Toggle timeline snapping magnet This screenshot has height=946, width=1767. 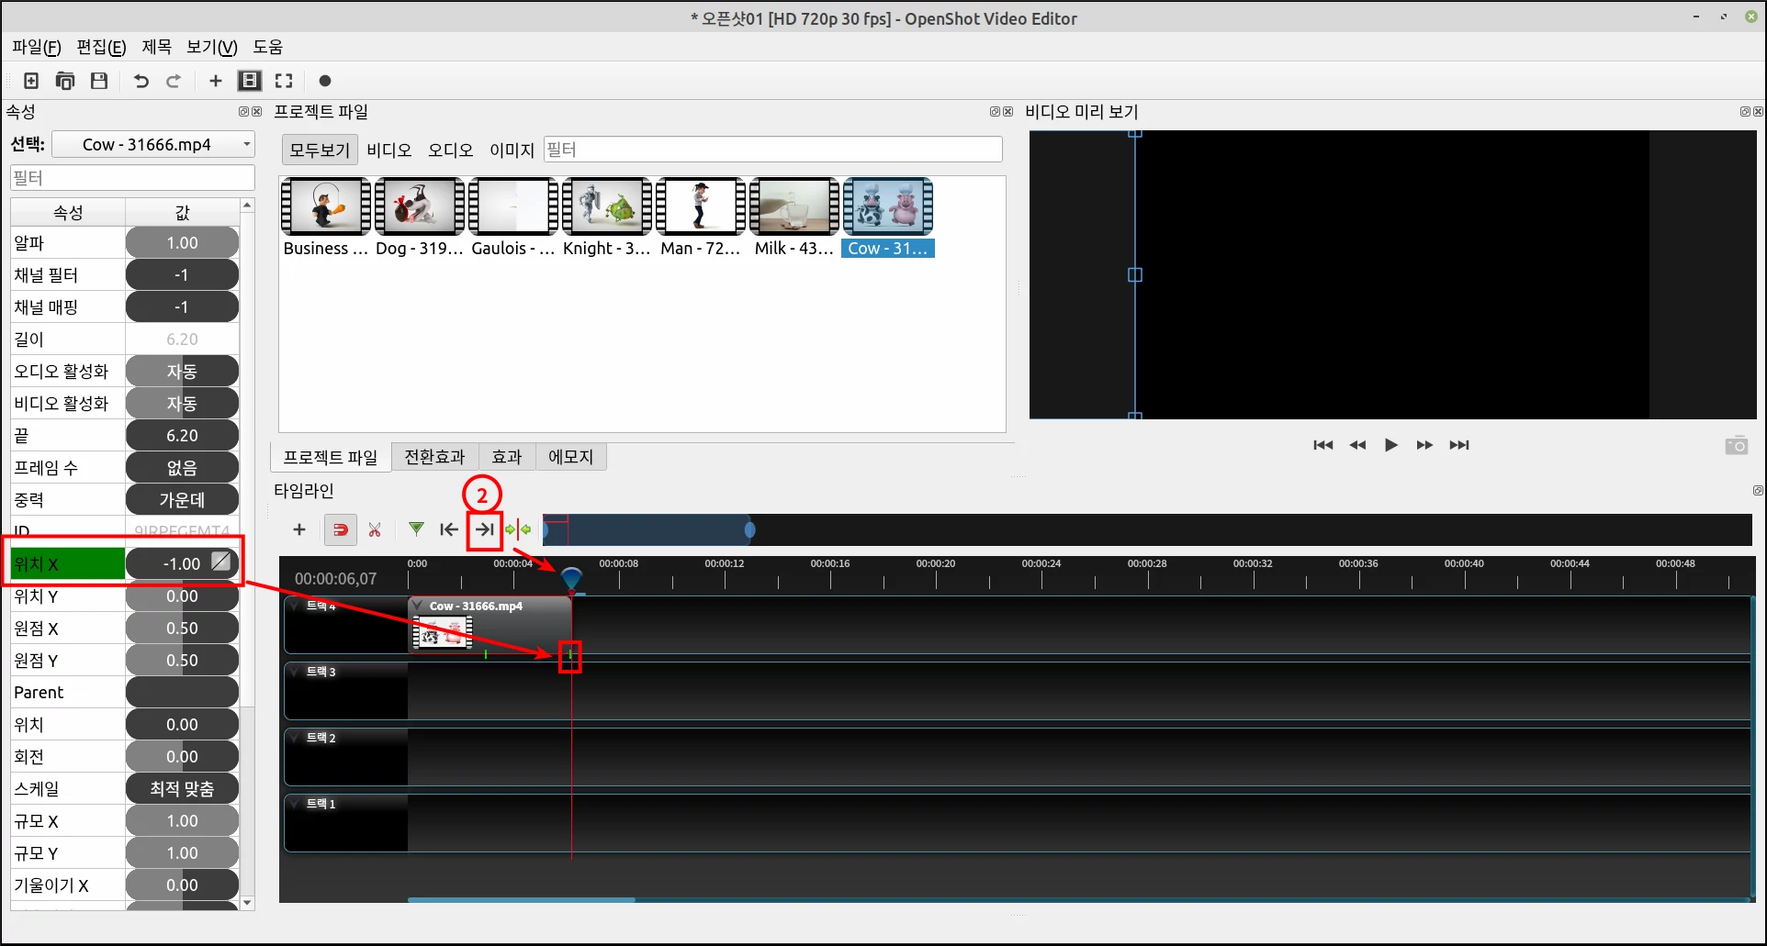(341, 529)
